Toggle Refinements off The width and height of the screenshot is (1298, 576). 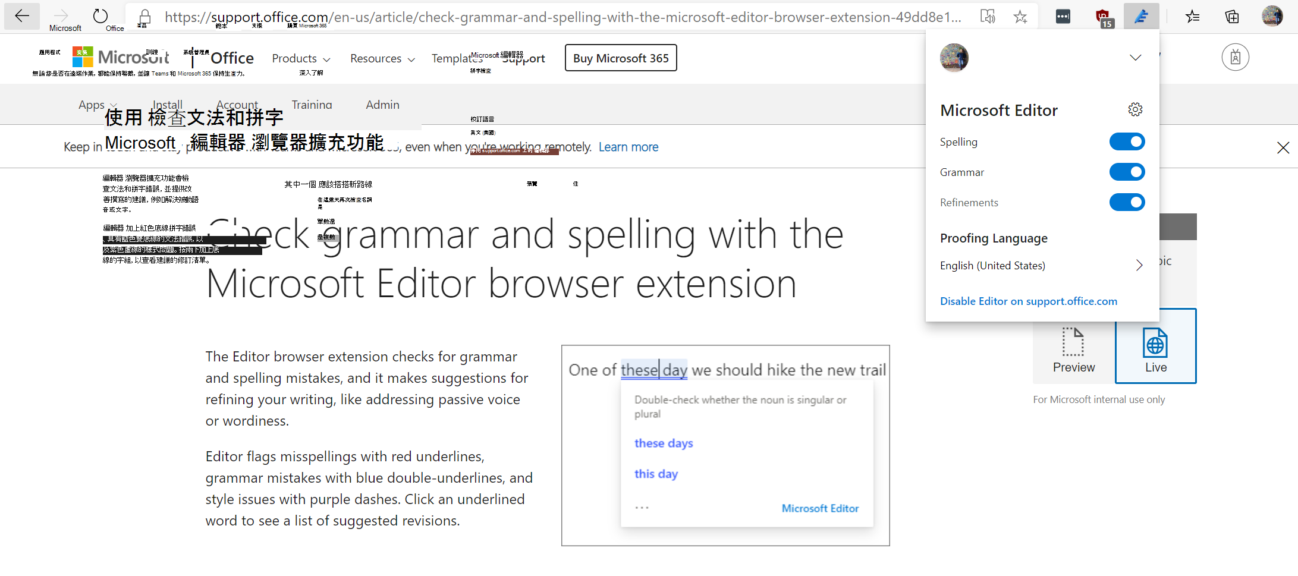coord(1127,202)
